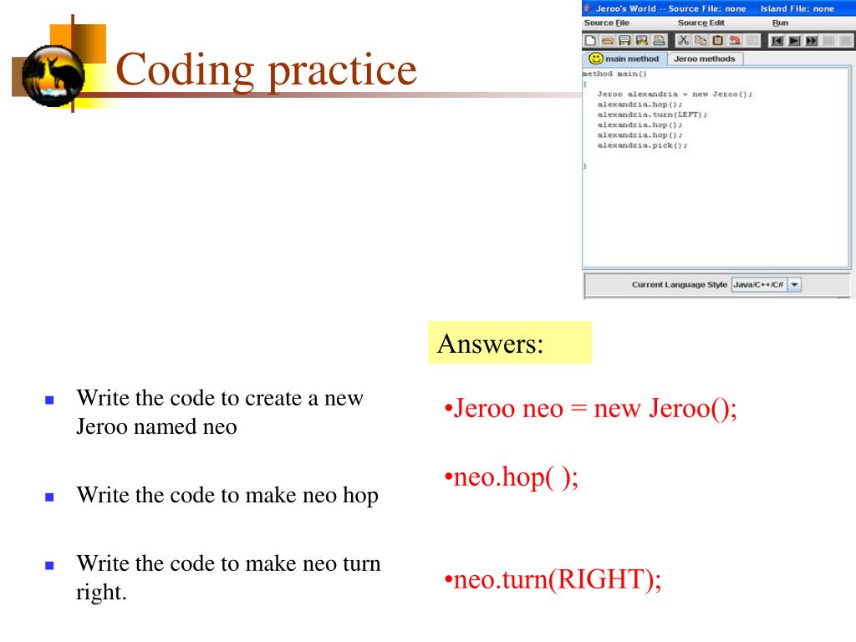856x642 pixels.
Task: Reset program with skip-to-start button
Action: coord(777,40)
